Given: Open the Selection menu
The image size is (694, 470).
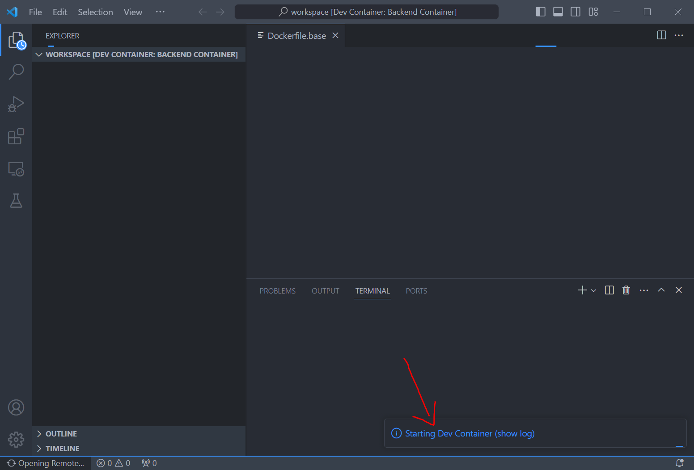Looking at the screenshot, I should tap(95, 12).
